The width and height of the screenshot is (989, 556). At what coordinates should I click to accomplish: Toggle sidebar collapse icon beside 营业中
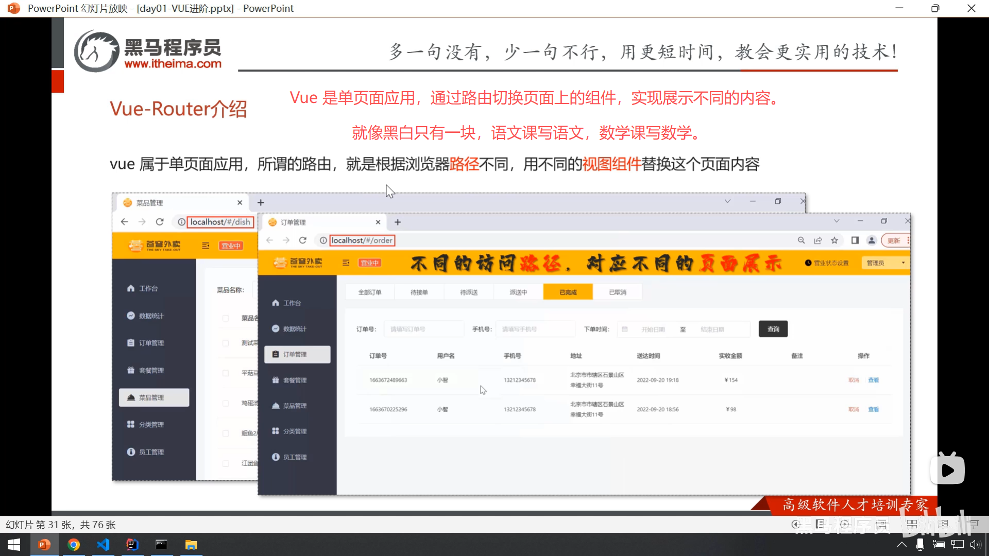click(x=346, y=263)
